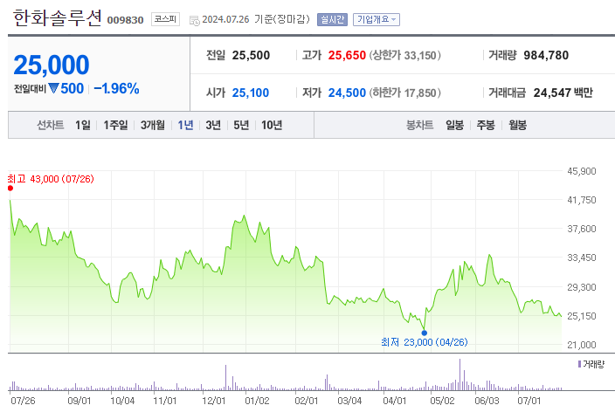Click the 07/01 date axis label

[x=529, y=401]
